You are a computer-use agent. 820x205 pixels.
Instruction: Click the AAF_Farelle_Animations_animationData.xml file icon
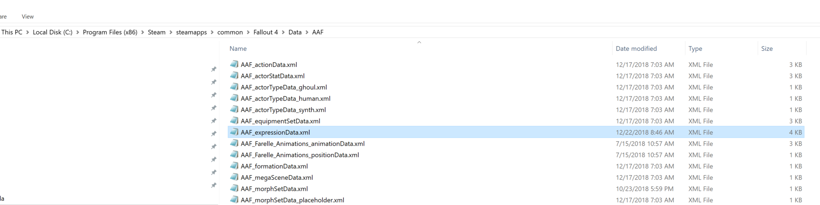[x=234, y=143]
